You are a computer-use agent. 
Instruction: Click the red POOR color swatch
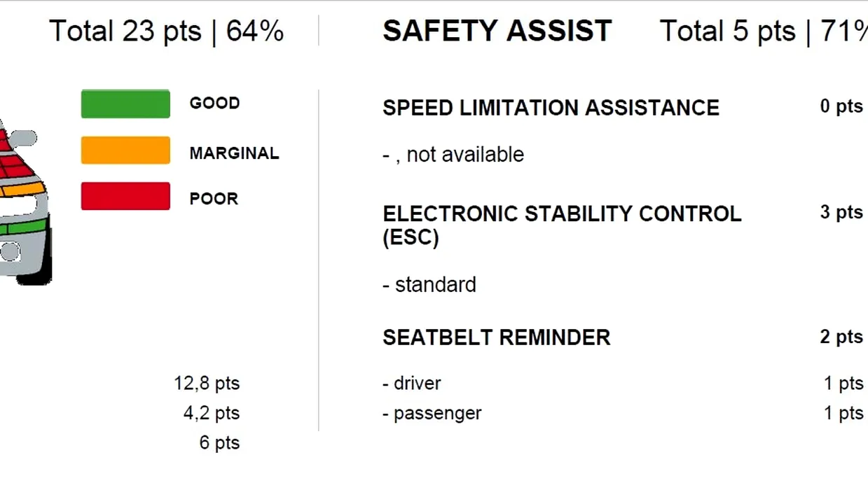(125, 197)
